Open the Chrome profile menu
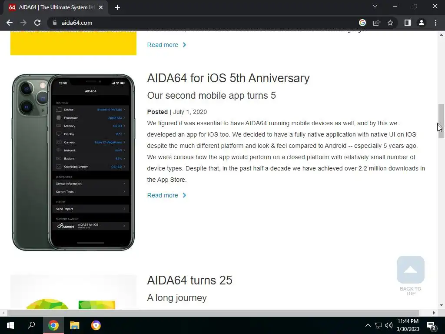Screen dimensions: 445x334 422,23
